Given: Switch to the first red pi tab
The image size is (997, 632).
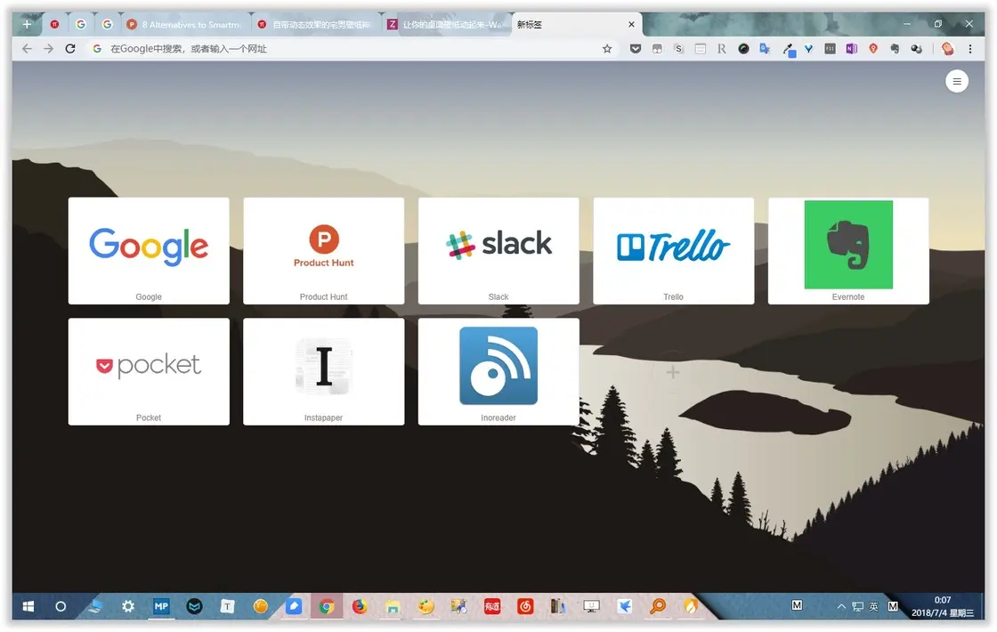Looking at the screenshot, I should (54, 24).
